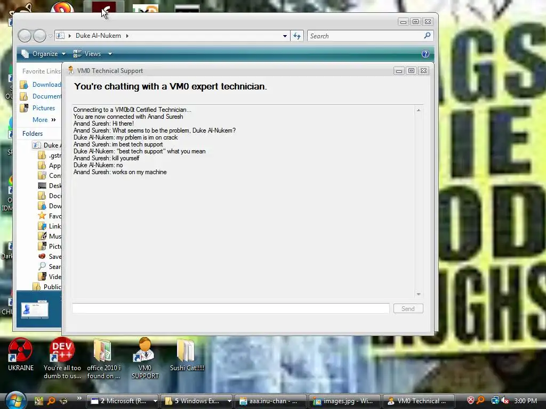Select the Saved Games folder in the tree
This screenshot has height=409, width=546.
(x=50, y=256)
